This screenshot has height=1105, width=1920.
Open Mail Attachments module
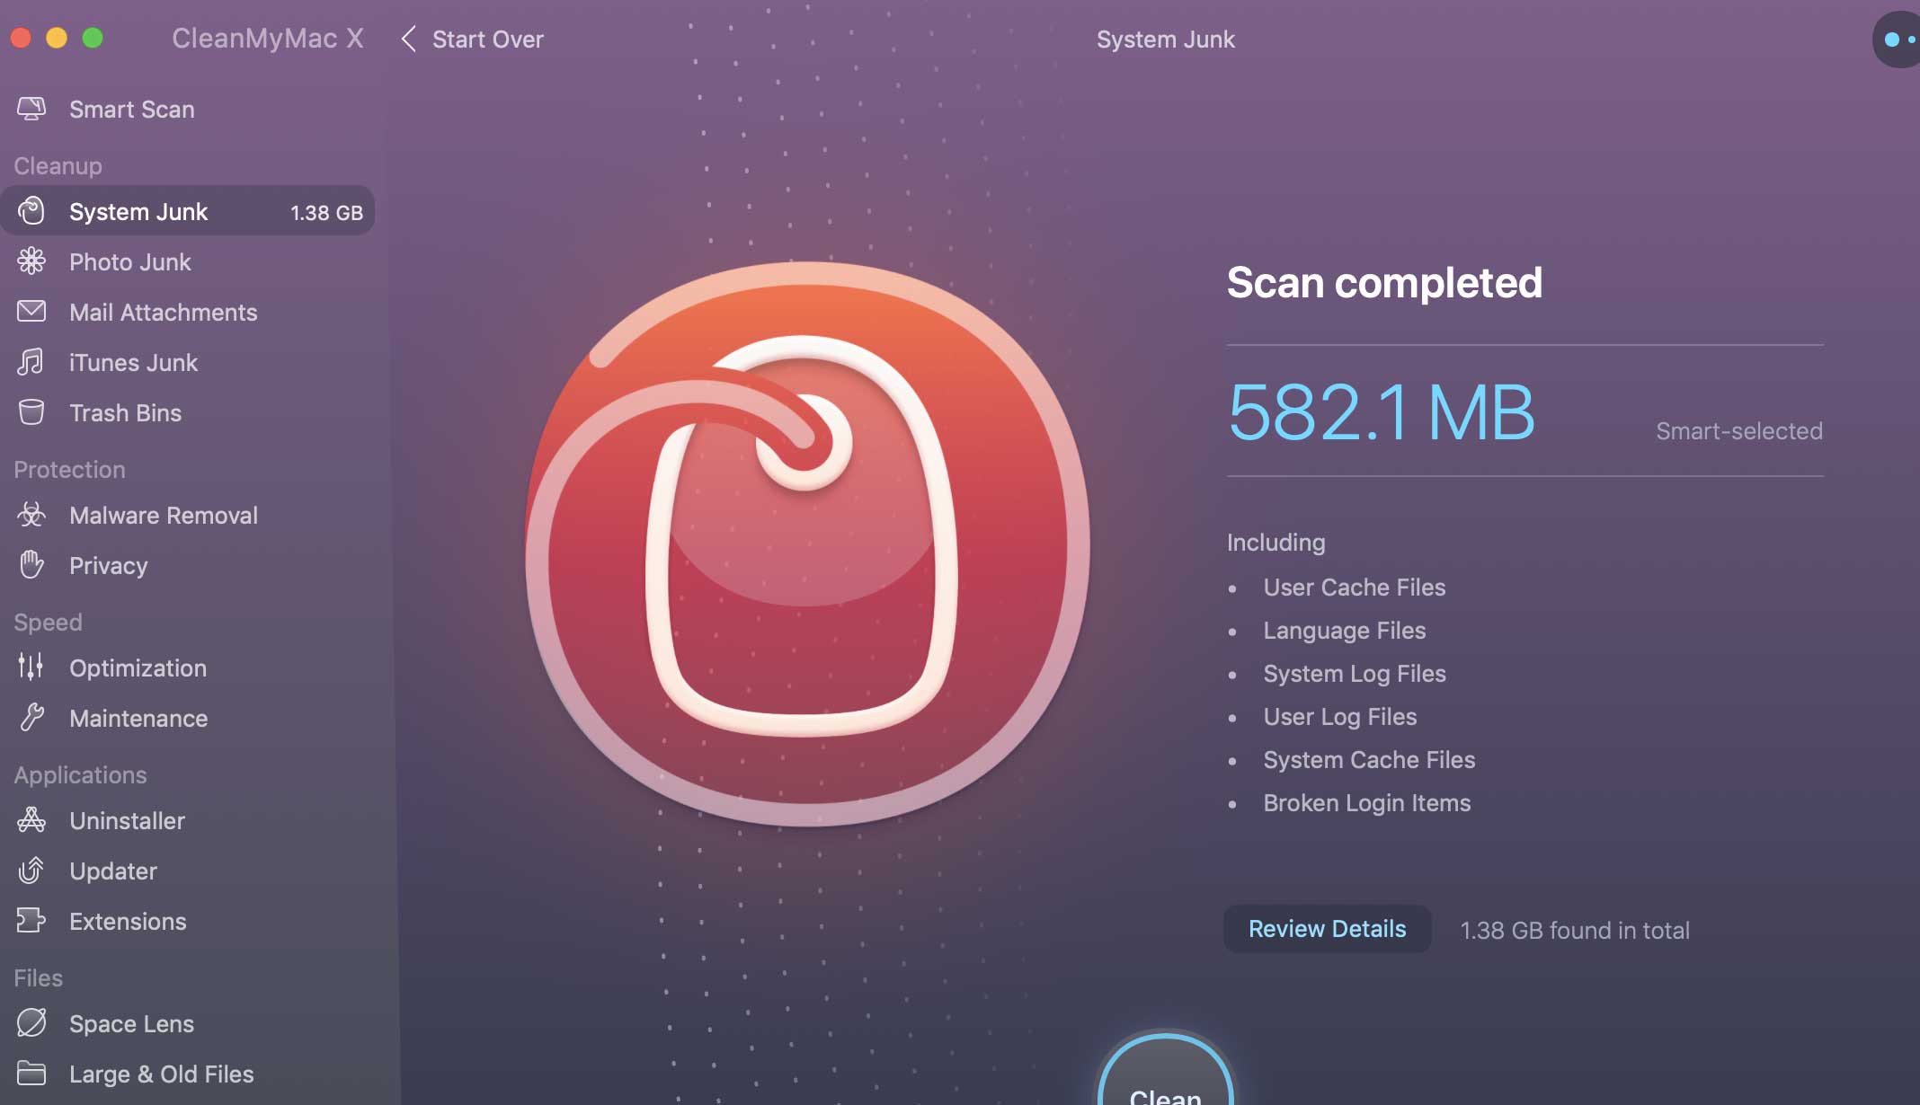(x=164, y=312)
